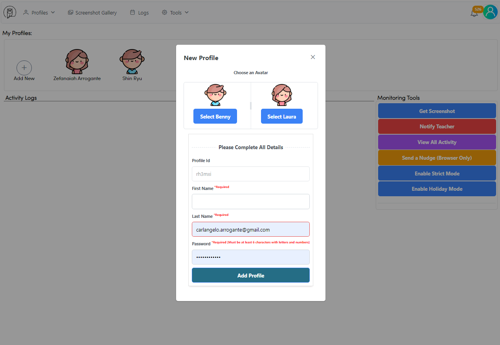The height and width of the screenshot is (345, 500).
Task: Click the user account avatar icon
Action: 490,12
